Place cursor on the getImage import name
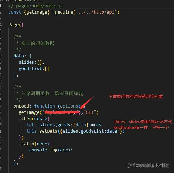Screen dimensions: 174x173 (x=37, y=12)
